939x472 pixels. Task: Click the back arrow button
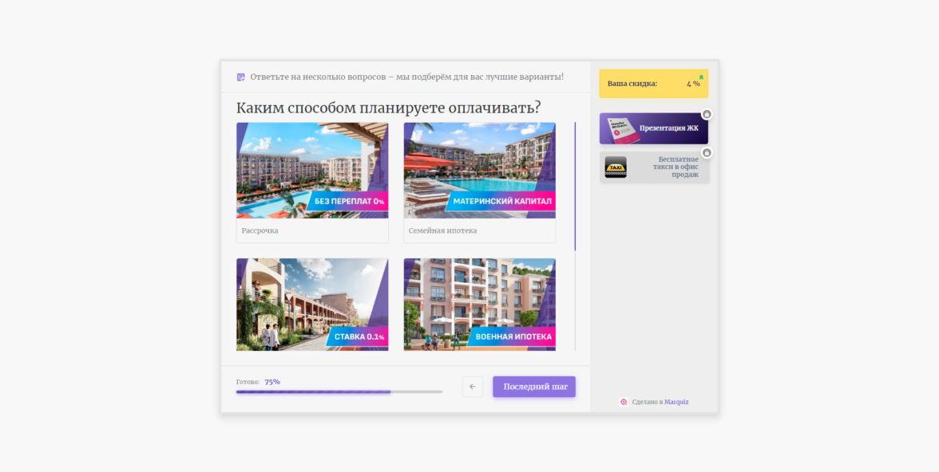473,387
